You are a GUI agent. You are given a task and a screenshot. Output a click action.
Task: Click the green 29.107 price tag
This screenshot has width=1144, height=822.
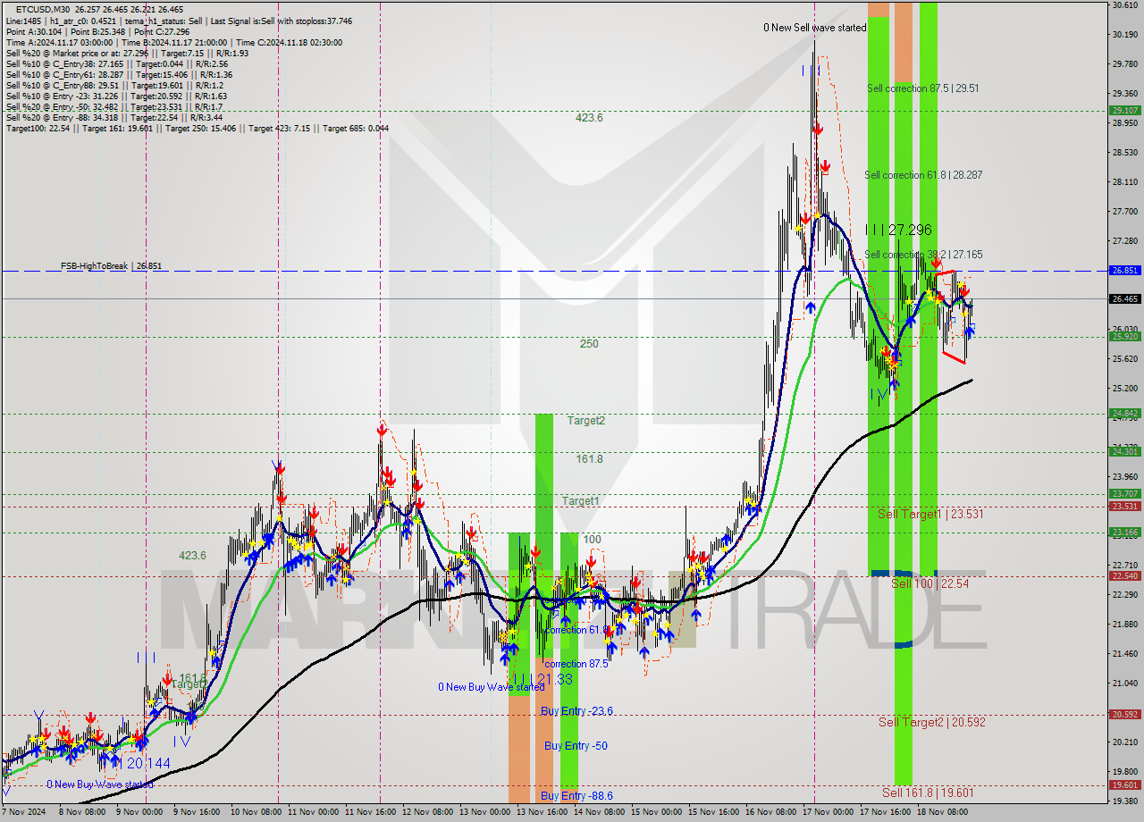[1124, 111]
